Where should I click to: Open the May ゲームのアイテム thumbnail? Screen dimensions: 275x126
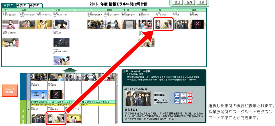(x=27, y=24)
